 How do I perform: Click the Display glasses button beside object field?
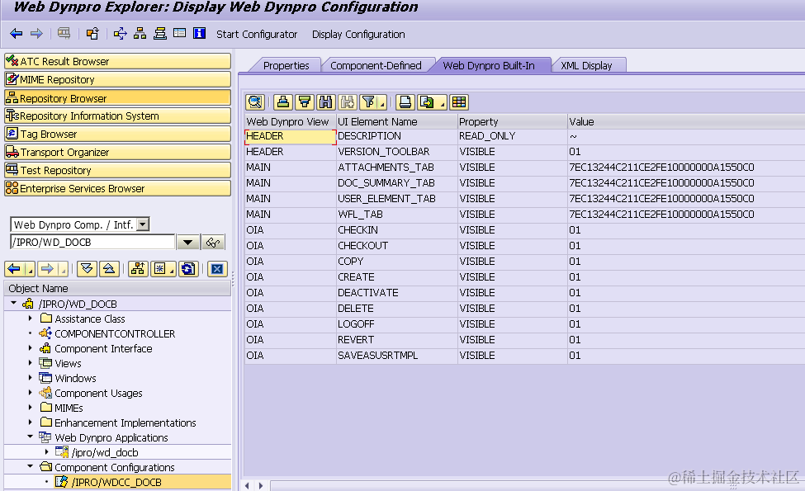(x=213, y=242)
